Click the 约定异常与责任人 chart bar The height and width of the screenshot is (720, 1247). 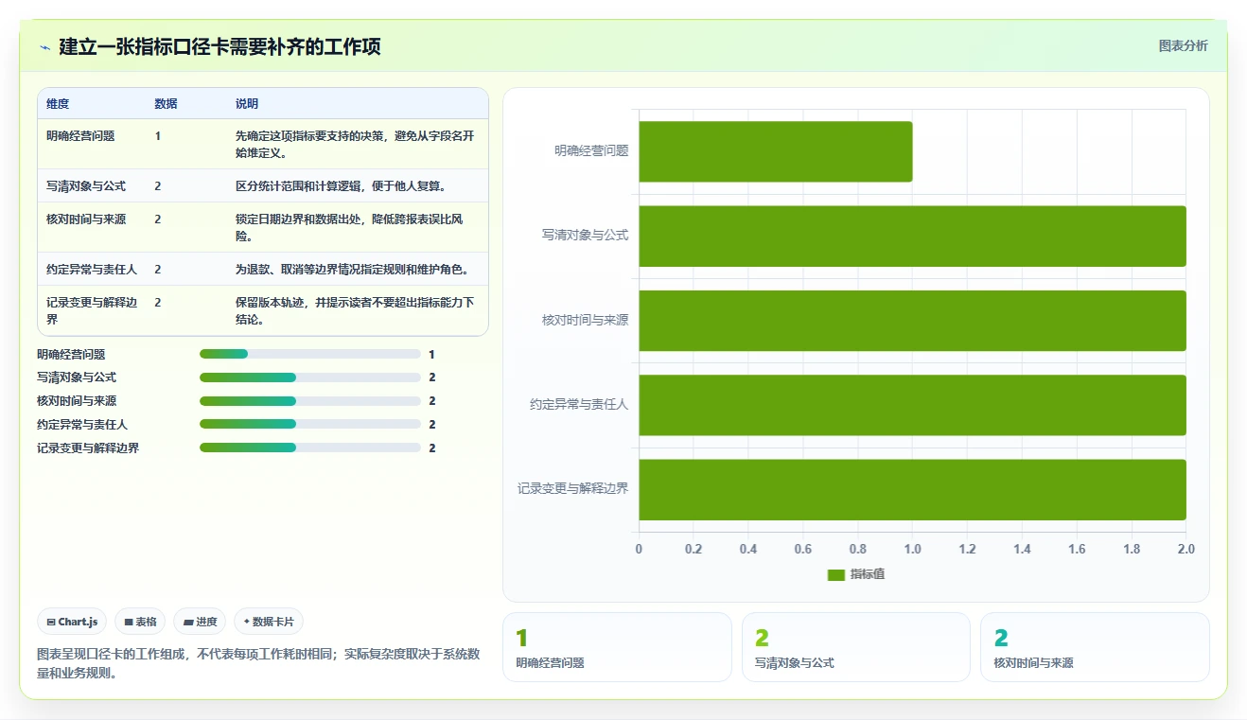click(x=913, y=405)
